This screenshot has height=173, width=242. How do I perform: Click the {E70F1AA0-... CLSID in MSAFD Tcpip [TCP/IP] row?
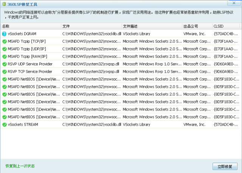pyautogui.click(x=226, y=41)
